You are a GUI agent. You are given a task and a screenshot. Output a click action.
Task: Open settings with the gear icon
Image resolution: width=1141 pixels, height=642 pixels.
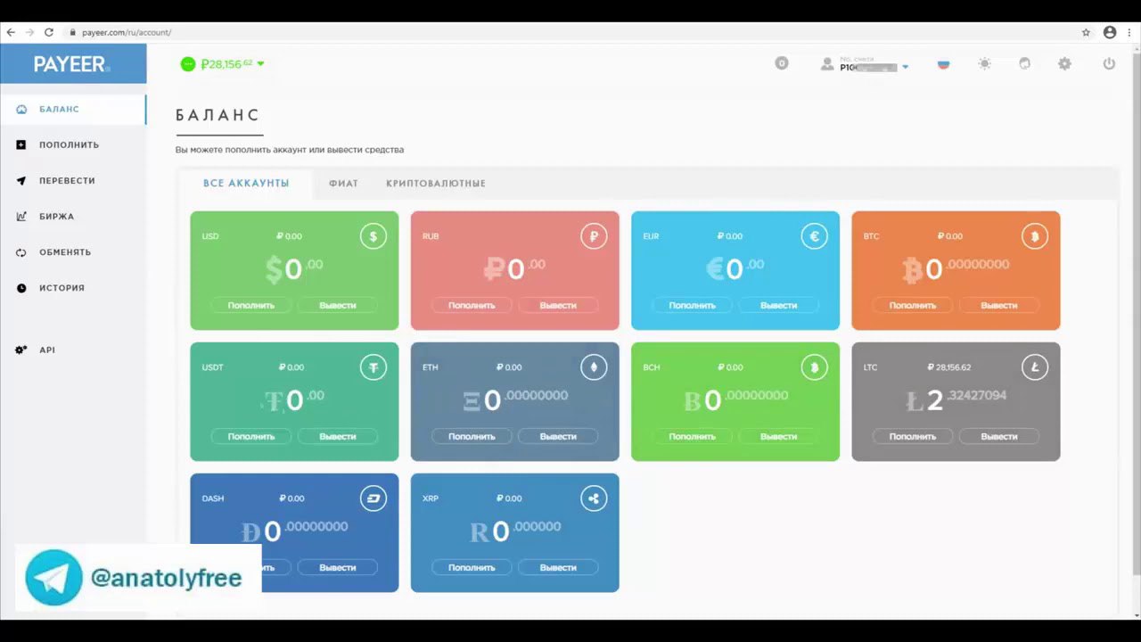point(1064,64)
